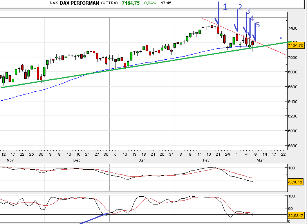Viewport: 307px width, 224px height.
Task: Click the 6400 price axis label
Action: tap(293, 101)
